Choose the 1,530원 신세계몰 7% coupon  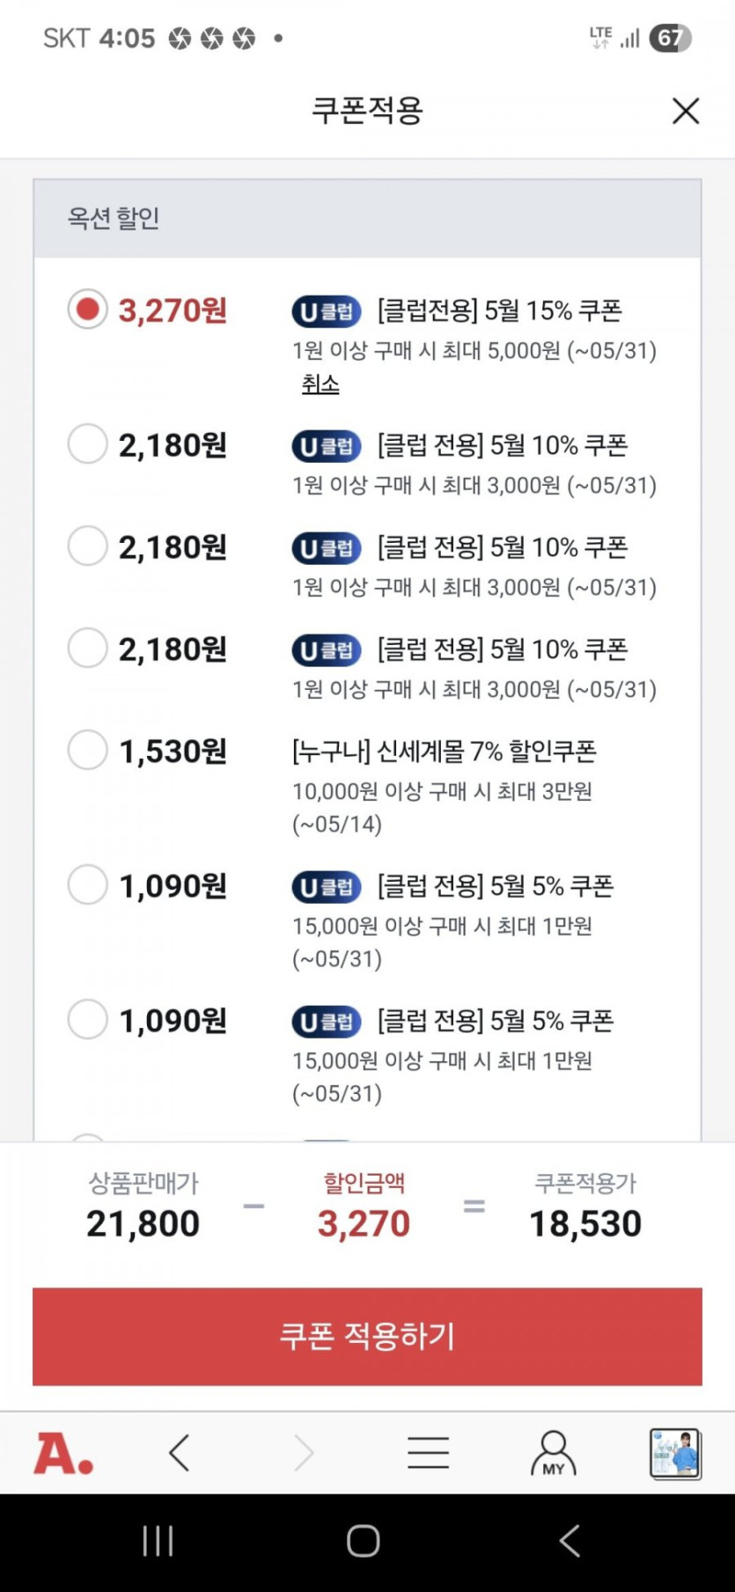point(87,751)
